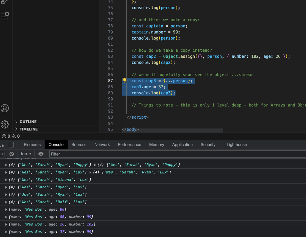Image resolution: width=306 pixels, height=237 pixels.
Task: Open the Accounts menu icon
Action: coord(5,108)
